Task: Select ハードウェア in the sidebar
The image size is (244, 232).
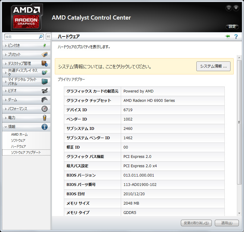Action: (18, 146)
